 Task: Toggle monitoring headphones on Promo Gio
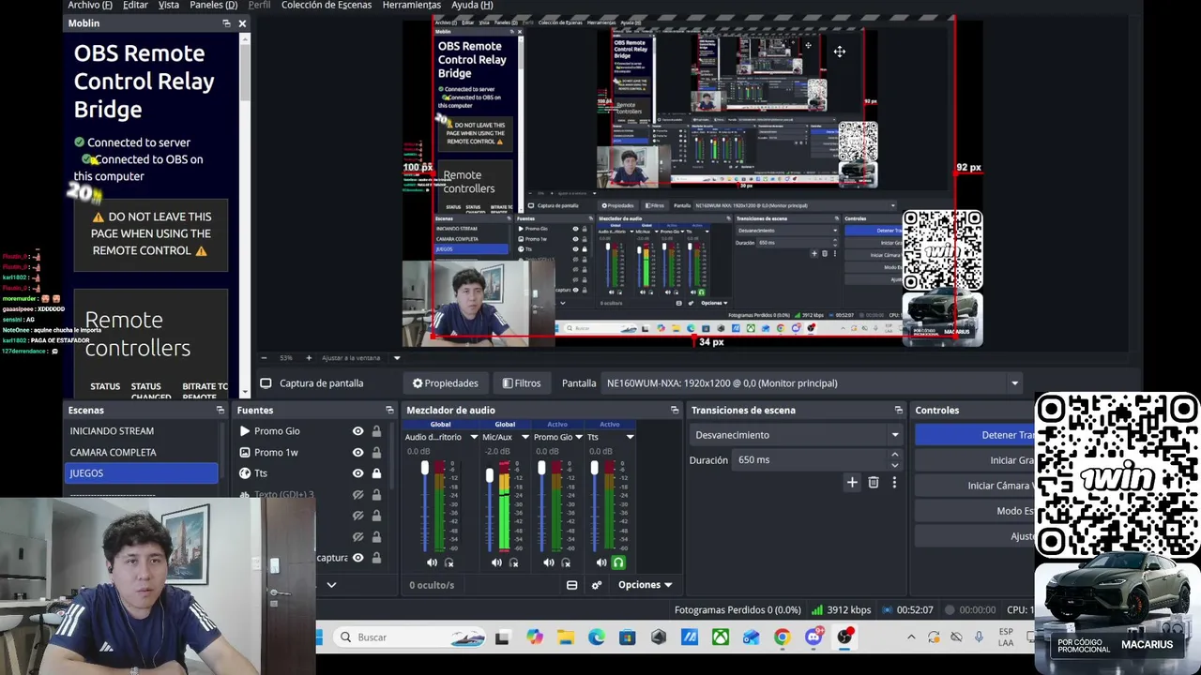(x=566, y=562)
